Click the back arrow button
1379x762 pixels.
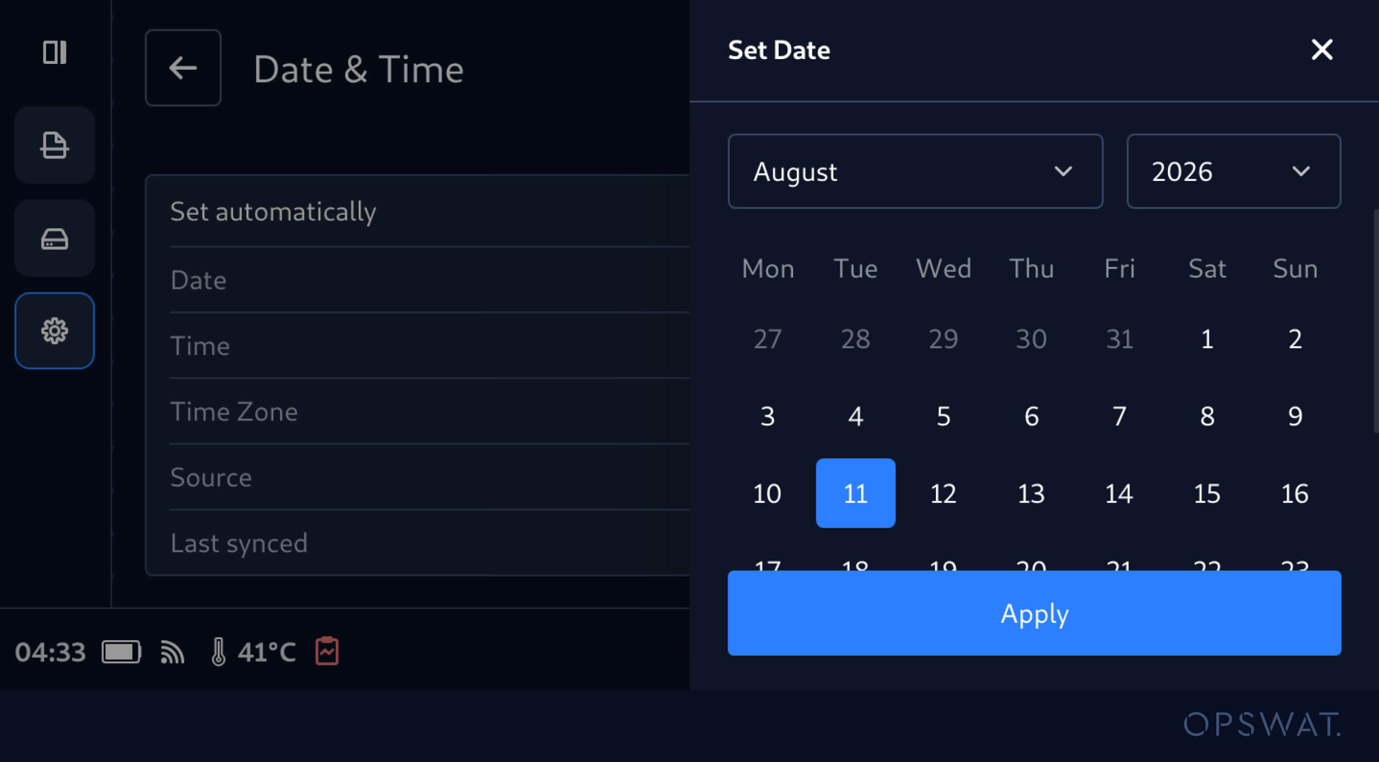[x=183, y=68]
